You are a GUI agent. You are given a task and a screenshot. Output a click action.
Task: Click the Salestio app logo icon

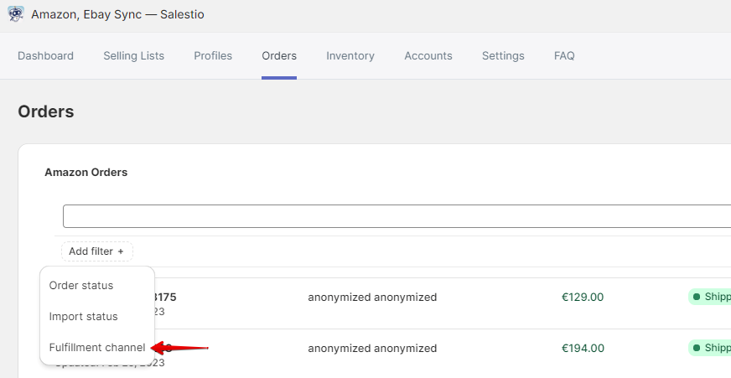click(x=15, y=14)
